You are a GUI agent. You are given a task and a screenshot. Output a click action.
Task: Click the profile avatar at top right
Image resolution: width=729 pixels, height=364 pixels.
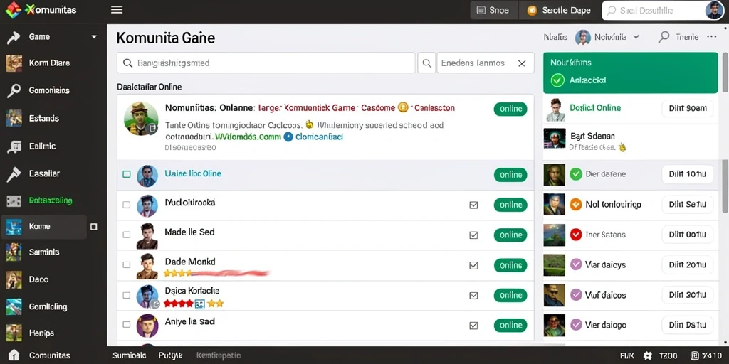(714, 10)
